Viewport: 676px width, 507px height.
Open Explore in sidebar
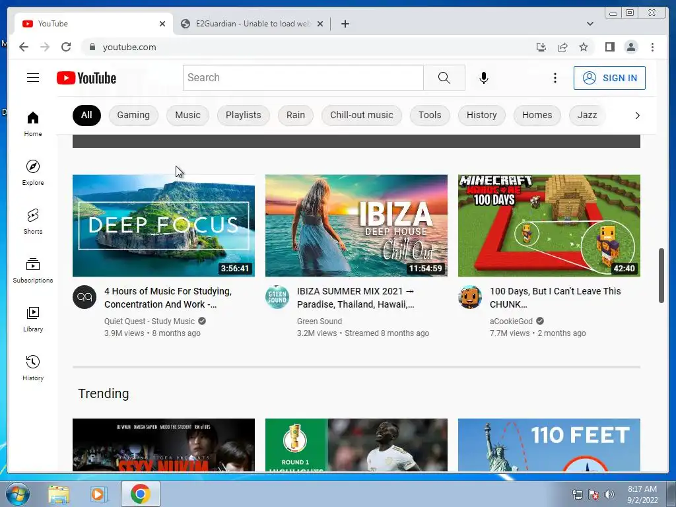click(x=33, y=173)
